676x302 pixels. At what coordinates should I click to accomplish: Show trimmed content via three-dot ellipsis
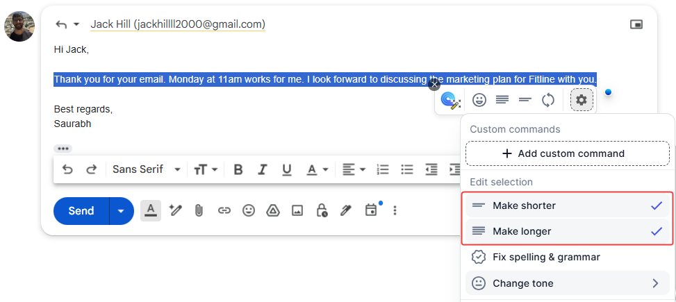coord(63,149)
